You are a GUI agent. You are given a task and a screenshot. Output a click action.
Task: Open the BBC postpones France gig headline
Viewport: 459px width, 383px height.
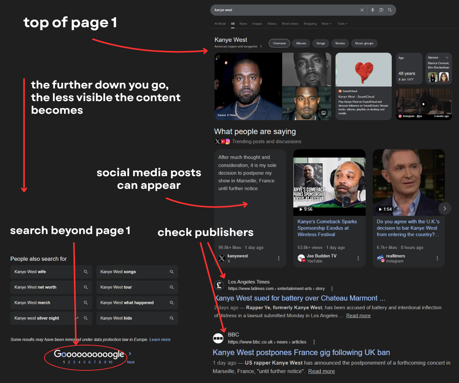(301, 352)
